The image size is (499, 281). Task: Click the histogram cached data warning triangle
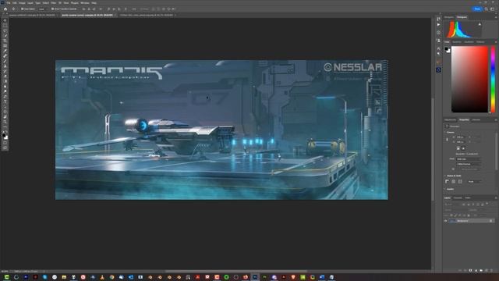click(480, 24)
